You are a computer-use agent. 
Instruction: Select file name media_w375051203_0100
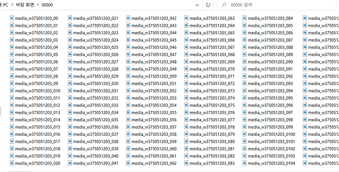(271, 134)
